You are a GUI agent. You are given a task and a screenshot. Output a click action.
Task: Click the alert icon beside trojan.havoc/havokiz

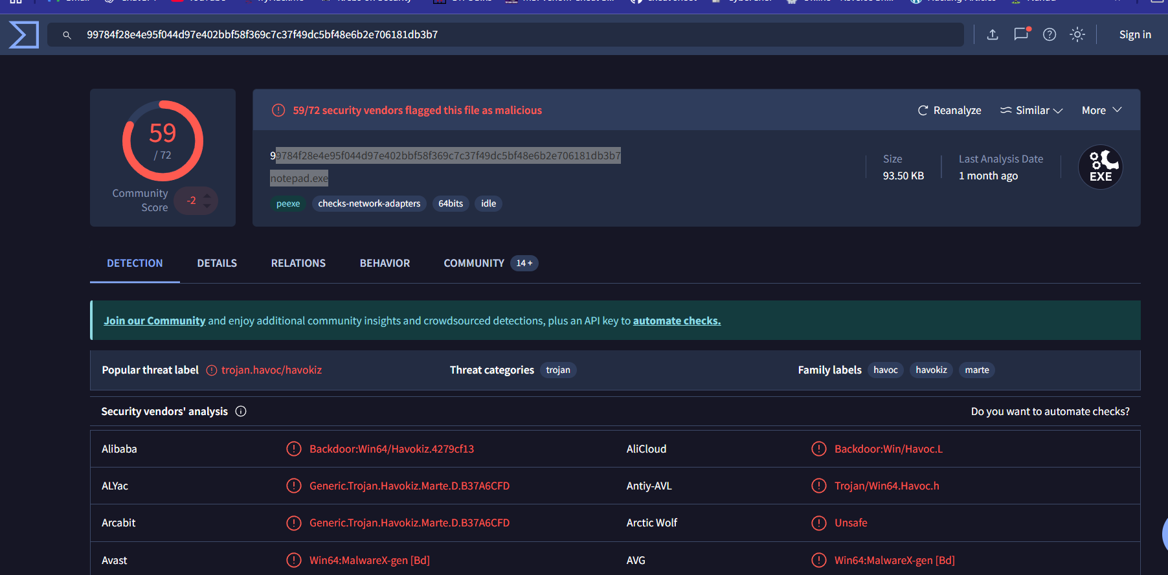[212, 370]
